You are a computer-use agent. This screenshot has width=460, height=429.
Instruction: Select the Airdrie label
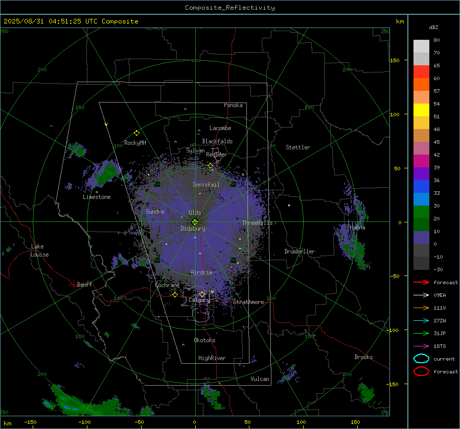point(201,272)
